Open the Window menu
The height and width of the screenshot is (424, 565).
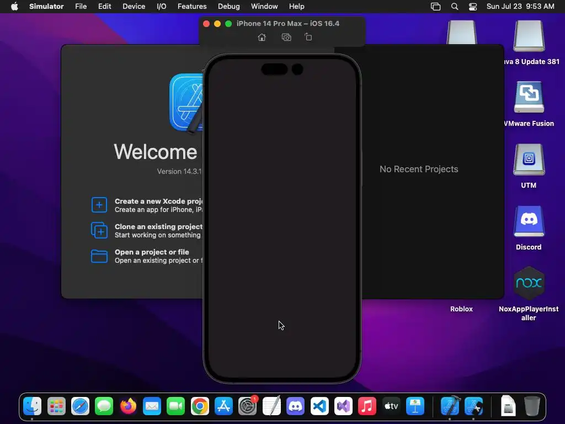[264, 7]
